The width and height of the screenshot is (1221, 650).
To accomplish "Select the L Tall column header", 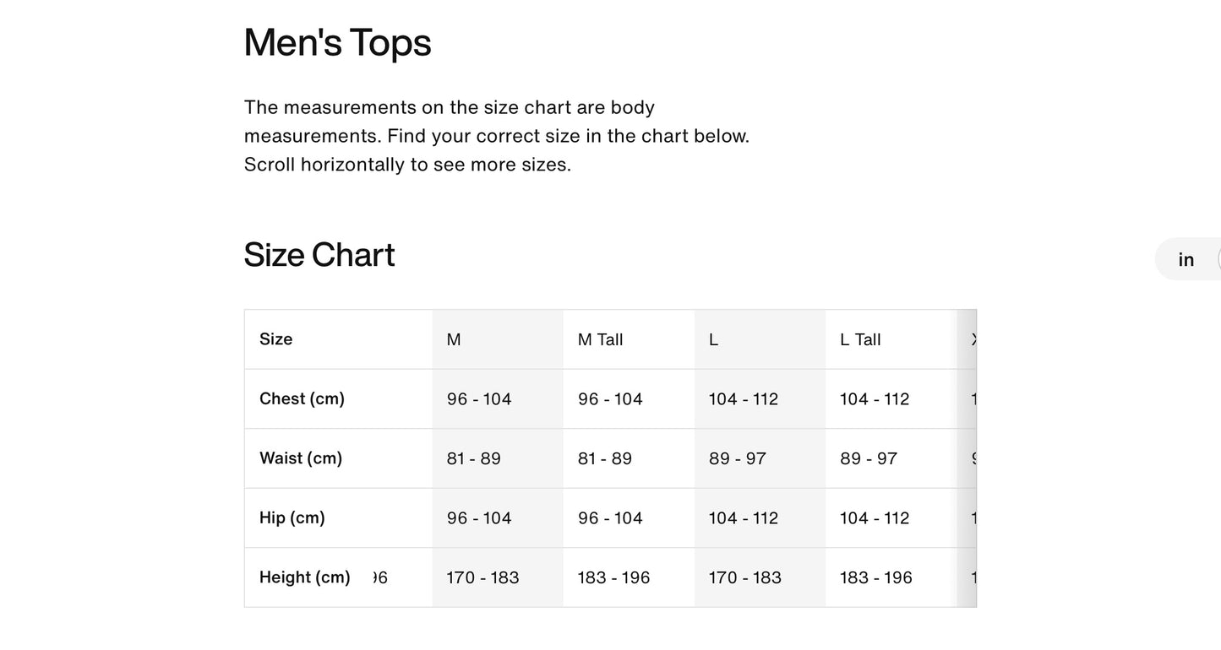I will pyautogui.click(x=860, y=339).
